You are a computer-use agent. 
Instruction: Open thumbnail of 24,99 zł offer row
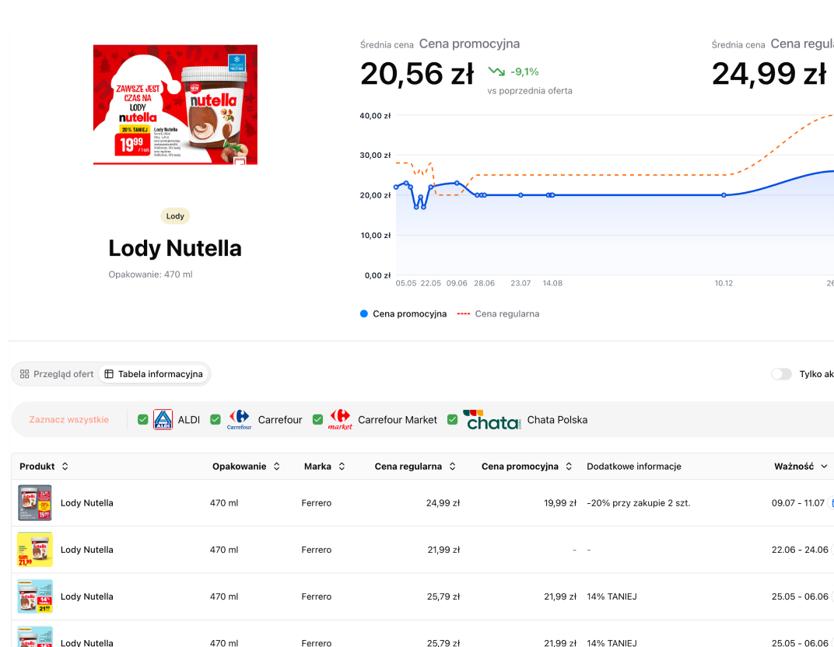[35, 503]
